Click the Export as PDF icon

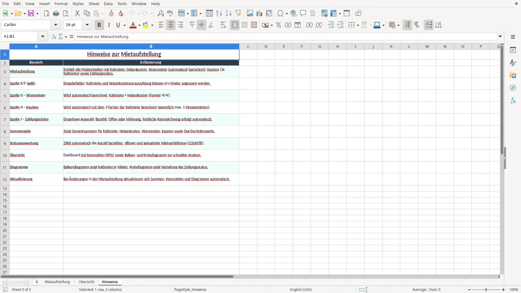click(x=46, y=13)
